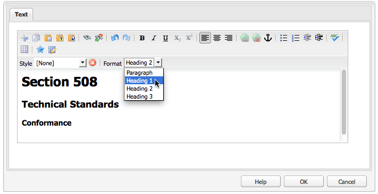Screen dimensions: 378x194
Task: Click the Indent icon
Action: pyautogui.click(x=319, y=38)
